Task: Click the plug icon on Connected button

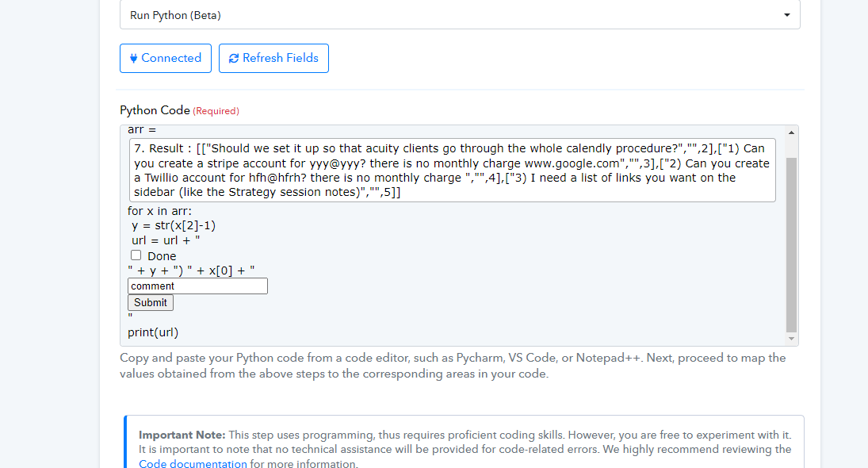Action: pos(133,58)
